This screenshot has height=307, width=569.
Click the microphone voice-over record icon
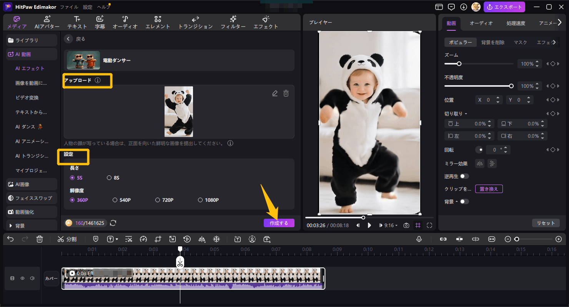pyautogui.click(x=419, y=239)
